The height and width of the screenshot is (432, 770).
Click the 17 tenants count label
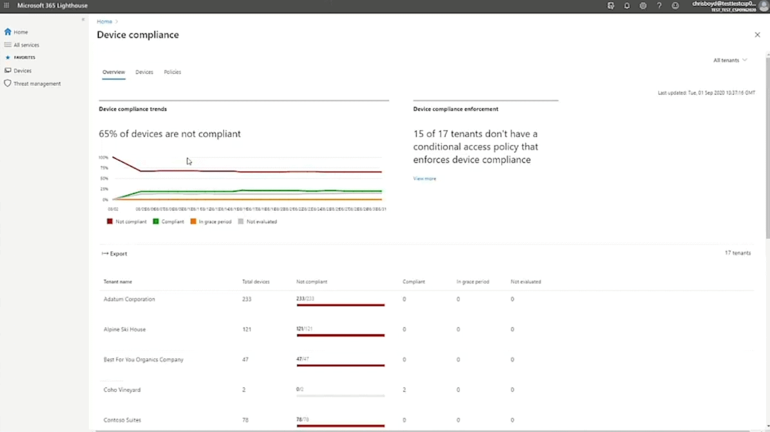pos(738,253)
